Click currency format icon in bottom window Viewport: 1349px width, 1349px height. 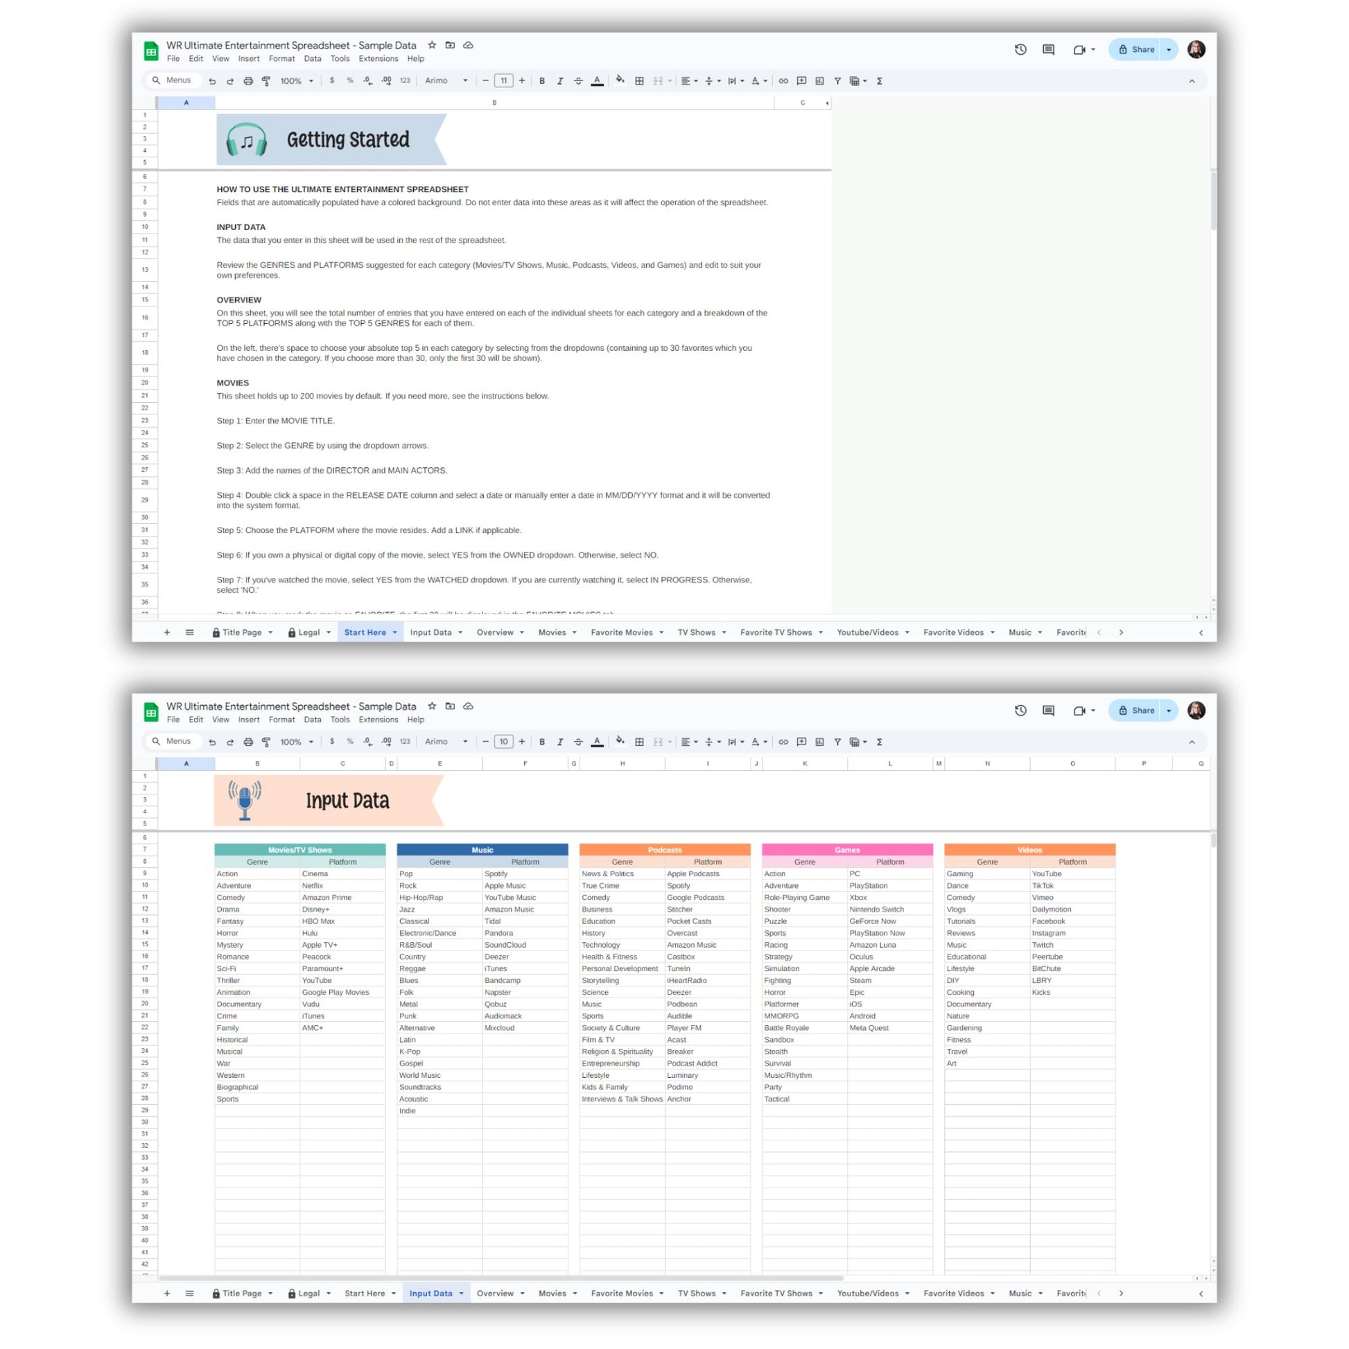click(x=331, y=742)
